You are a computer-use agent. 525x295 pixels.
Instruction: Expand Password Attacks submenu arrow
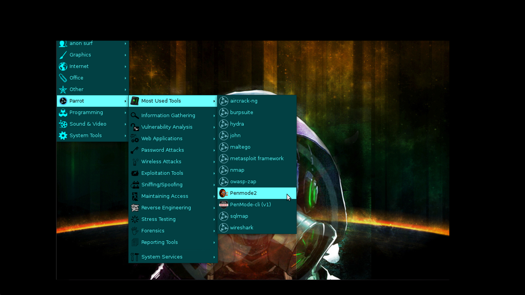coord(214,150)
